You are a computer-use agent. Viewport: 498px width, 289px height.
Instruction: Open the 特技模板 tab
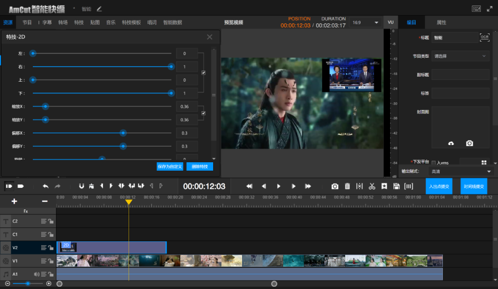pyautogui.click(x=131, y=23)
